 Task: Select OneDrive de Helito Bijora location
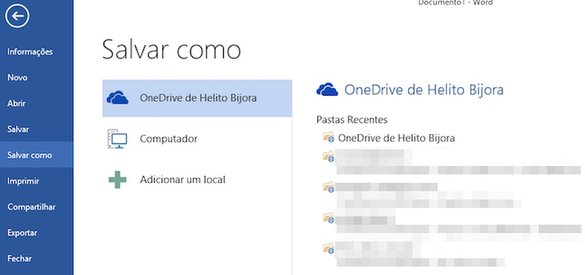197,98
